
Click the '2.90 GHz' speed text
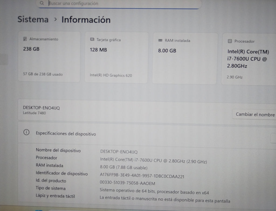click(234, 77)
